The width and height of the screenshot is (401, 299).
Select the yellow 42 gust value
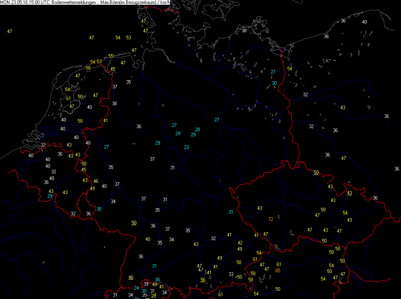pos(240,243)
